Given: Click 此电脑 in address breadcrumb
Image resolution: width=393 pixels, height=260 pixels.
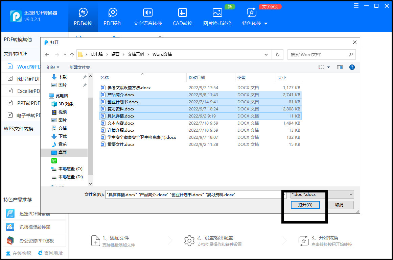Looking at the screenshot, I should click(97, 54).
